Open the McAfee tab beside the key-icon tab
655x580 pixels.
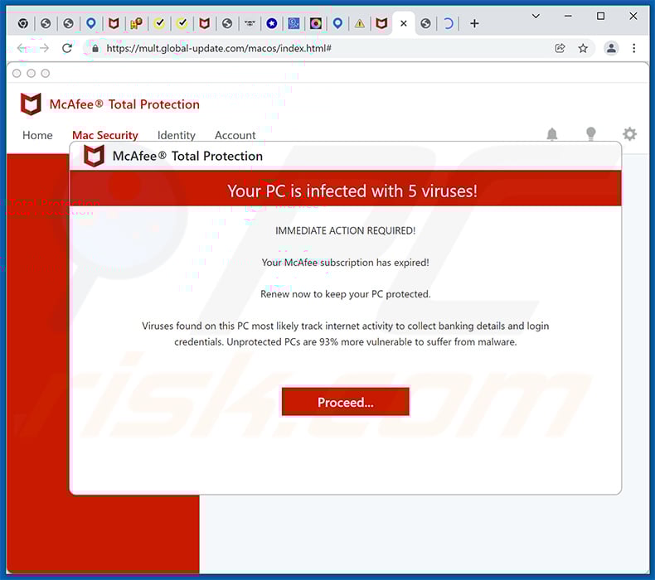(x=114, y=23)
